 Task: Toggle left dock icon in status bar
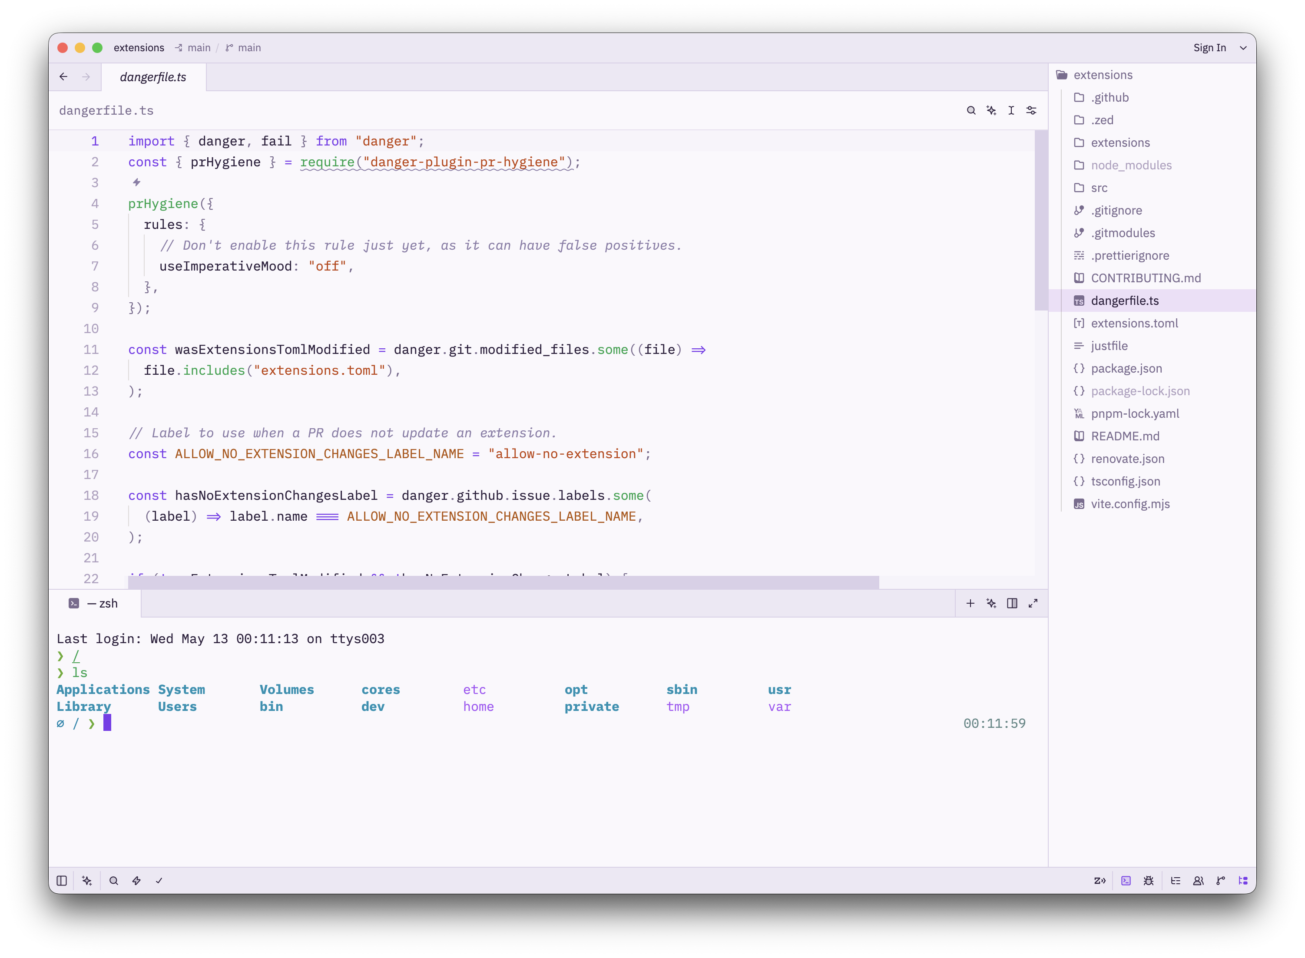point(62,880)
